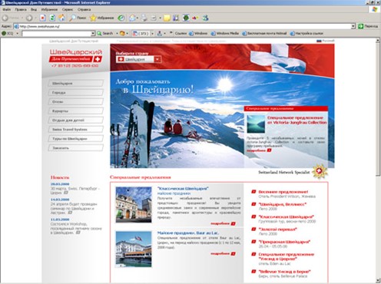
Task: Expand the ICQ search field dropdown
Action: pos(93,34)
